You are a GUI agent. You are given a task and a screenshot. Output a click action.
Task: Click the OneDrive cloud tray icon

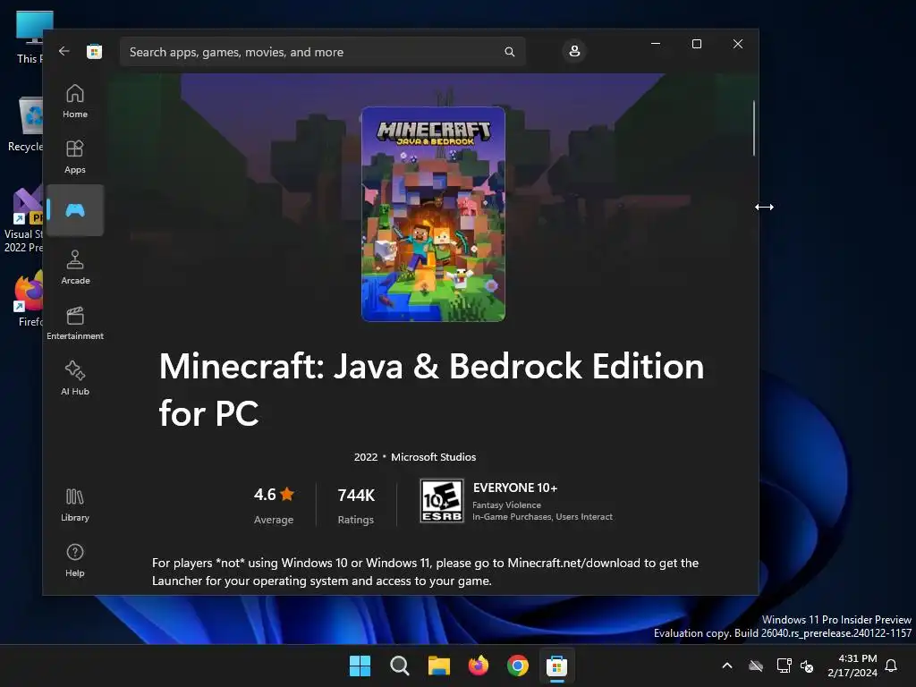pos(756,666)
